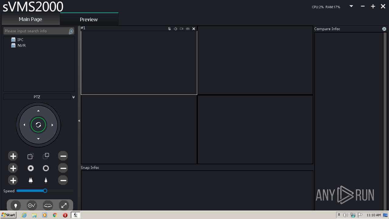The height and width of the screenshot is (219, 389).
Task: Click minus button in the iris row
Action: click(x=63, y=168)
